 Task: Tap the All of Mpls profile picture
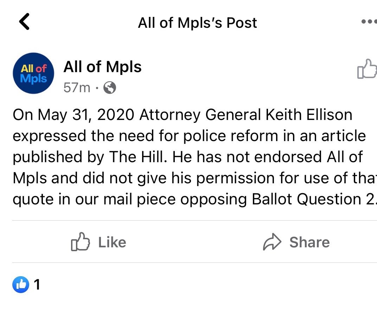pyautogui.click(x=33, y=73)
